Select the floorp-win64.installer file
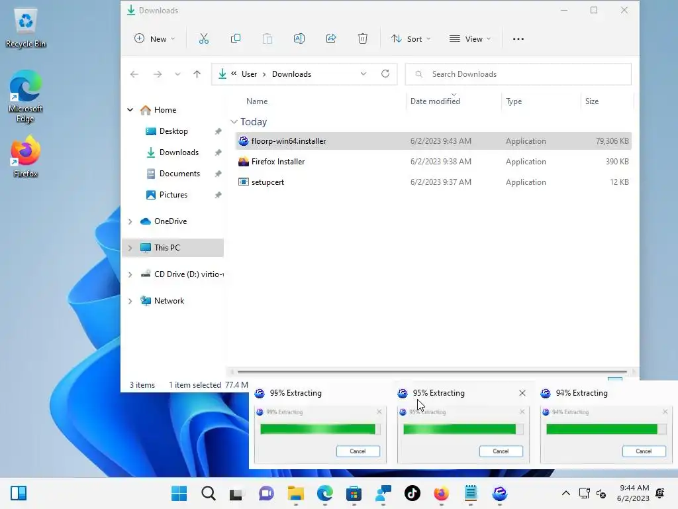 [433, 141]
